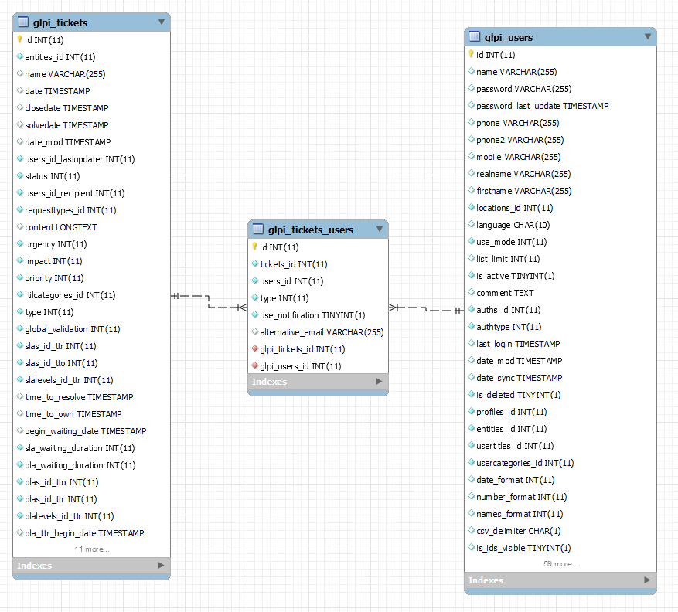Click diamond icon beside content LONGTEXT
This screenshot has width=678, height=612.
point(20,226)
